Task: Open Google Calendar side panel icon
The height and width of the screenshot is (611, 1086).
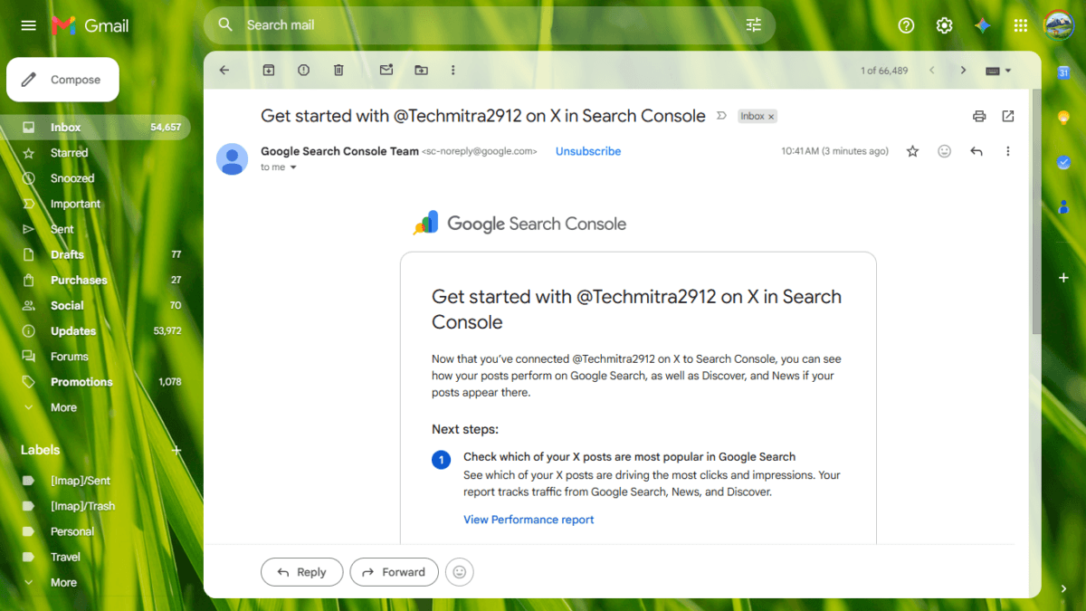Action: click(x=1064, y=73)
